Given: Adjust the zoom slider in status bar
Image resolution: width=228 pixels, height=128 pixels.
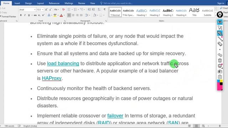Looking at the screenshot, I should click(x=220, y=126).
